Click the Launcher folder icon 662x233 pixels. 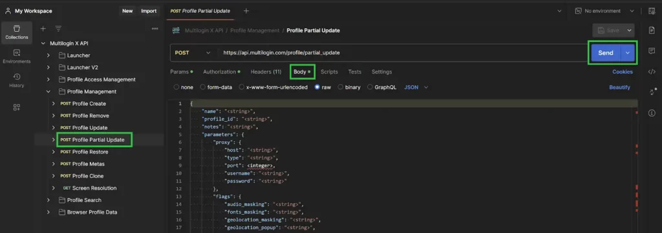62,56
